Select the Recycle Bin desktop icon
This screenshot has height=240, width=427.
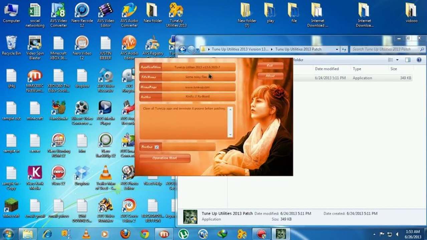[11, 46]
